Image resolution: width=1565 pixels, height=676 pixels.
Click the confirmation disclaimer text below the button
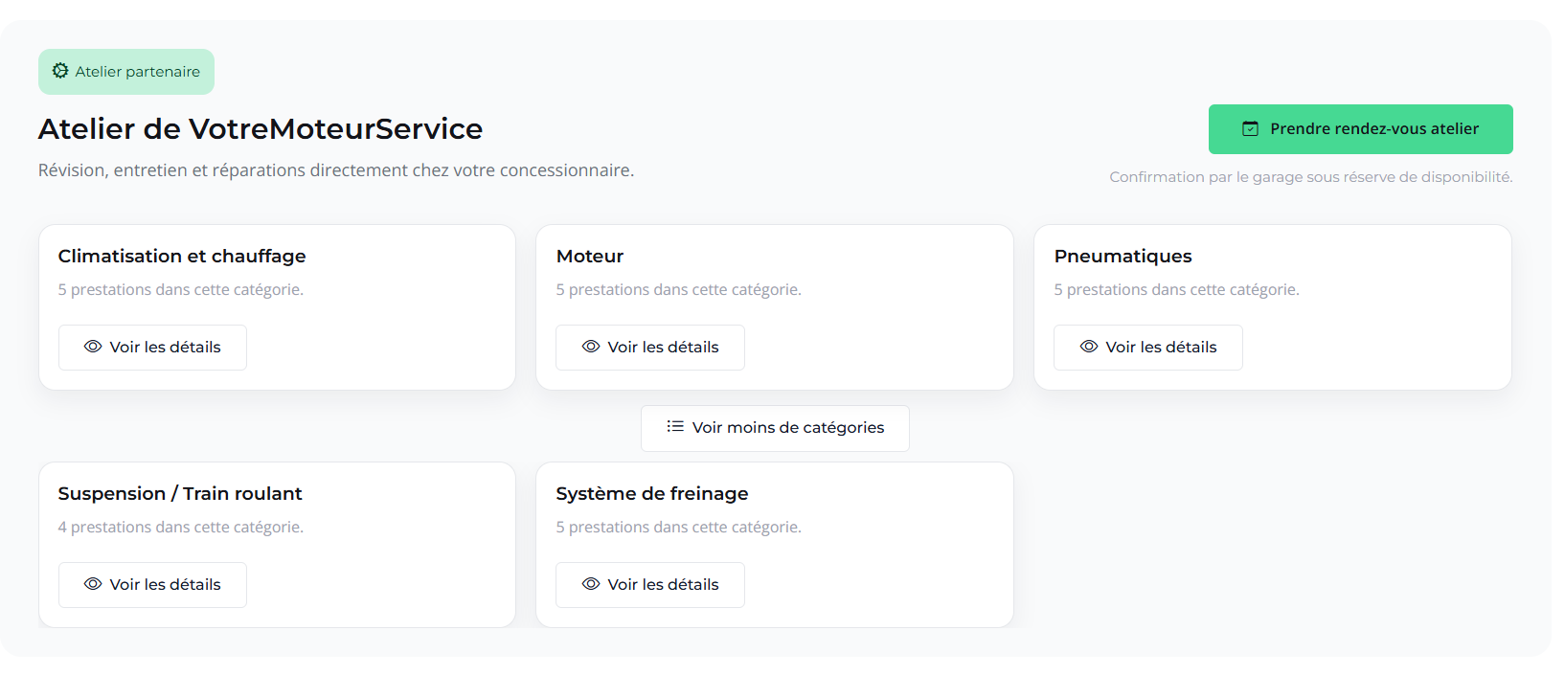[x=1310, y=176]
